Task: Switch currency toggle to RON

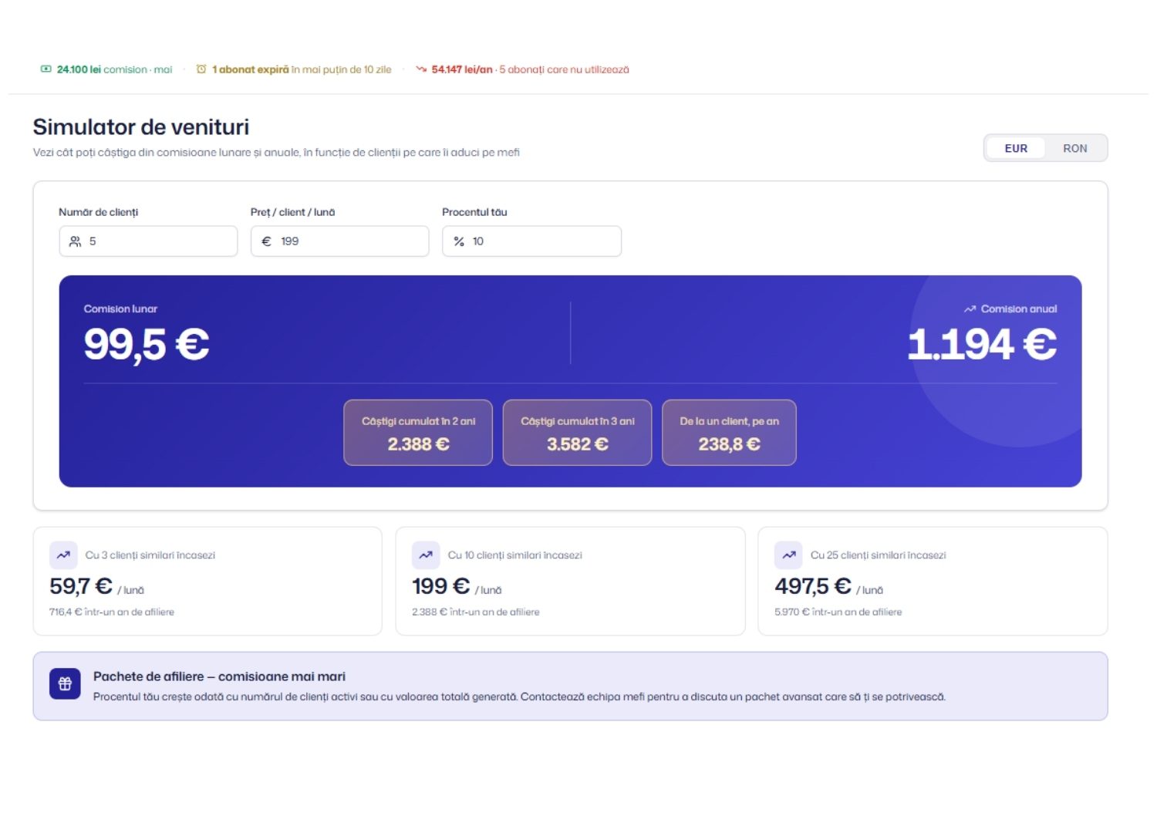Action: 1074,148
